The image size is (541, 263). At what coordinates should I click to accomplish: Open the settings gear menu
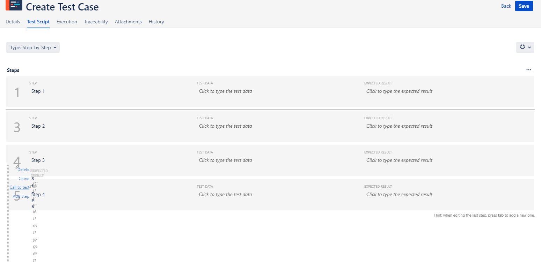[x=522, y=47]
